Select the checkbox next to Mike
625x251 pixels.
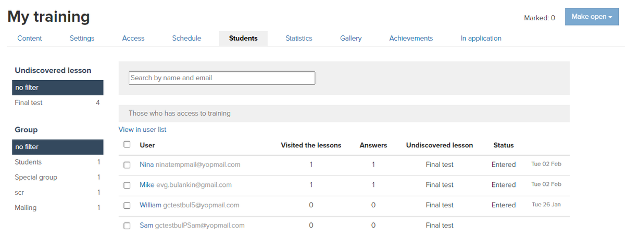coord(127,185)
